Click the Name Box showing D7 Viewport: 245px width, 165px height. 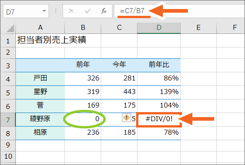26,11
